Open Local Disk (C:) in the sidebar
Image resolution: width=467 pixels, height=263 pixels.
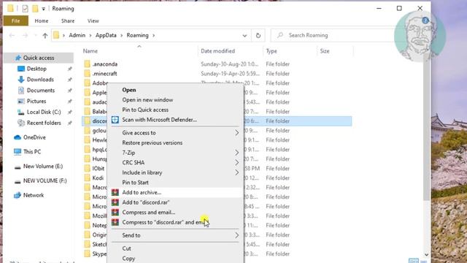44,112
